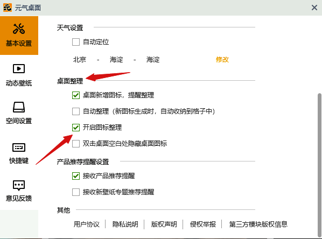Enable 接收新壁纸专题推荐提醒 checkbox
Screen dimensions: 322x239
pos(76,192)
